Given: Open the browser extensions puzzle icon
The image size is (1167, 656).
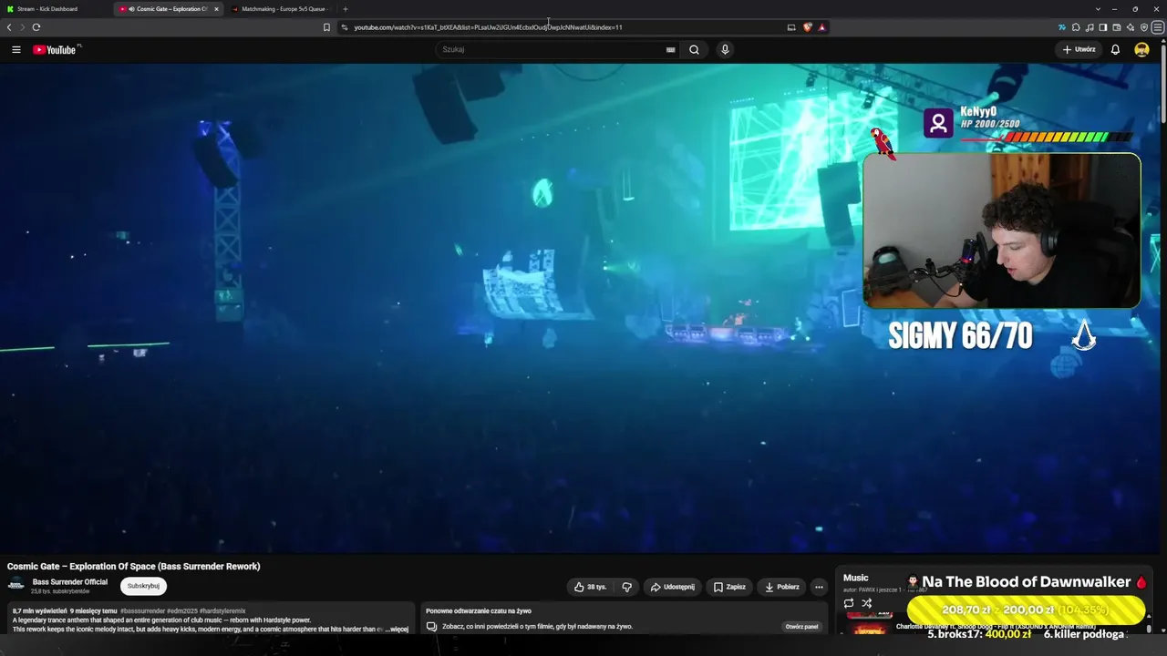Looking at the screenshot, I should (1076, 27).
